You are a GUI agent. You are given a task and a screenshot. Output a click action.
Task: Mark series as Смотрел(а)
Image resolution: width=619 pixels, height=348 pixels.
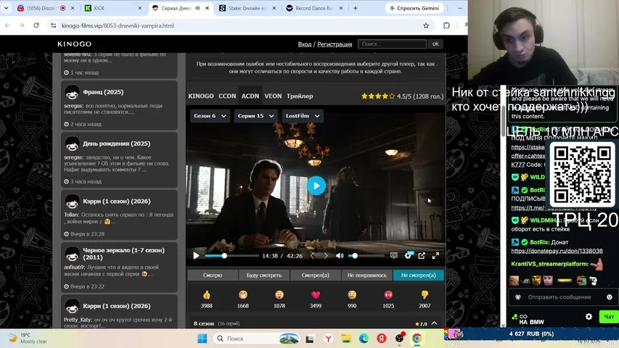pyautogui.click(x=316, y=275)
